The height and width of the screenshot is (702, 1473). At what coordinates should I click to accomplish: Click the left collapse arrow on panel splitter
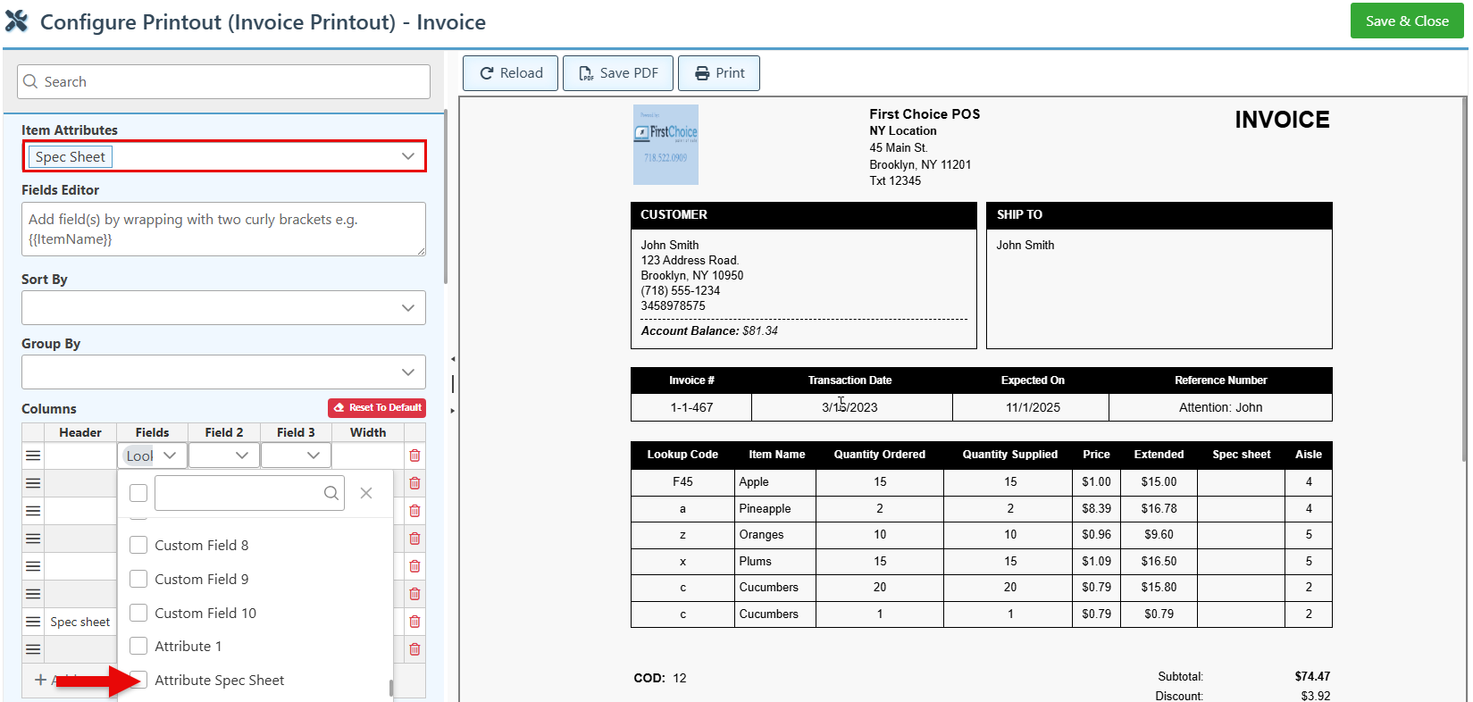[x=453, y=359]
